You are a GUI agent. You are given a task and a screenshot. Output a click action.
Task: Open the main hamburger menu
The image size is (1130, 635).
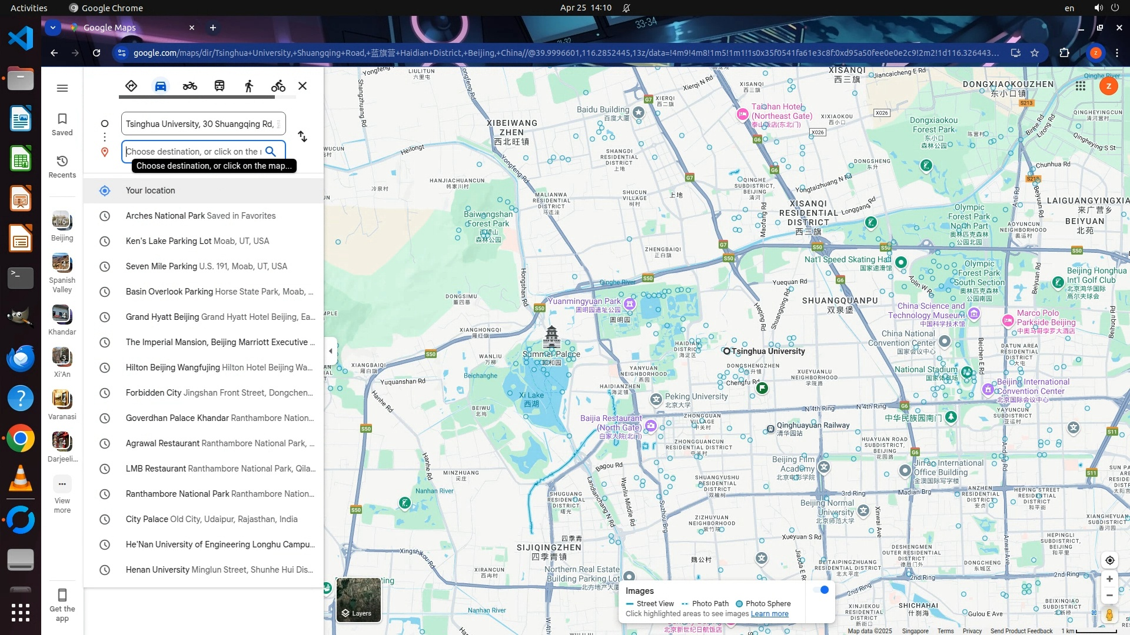pyautogui.click(x=62, y=88)
